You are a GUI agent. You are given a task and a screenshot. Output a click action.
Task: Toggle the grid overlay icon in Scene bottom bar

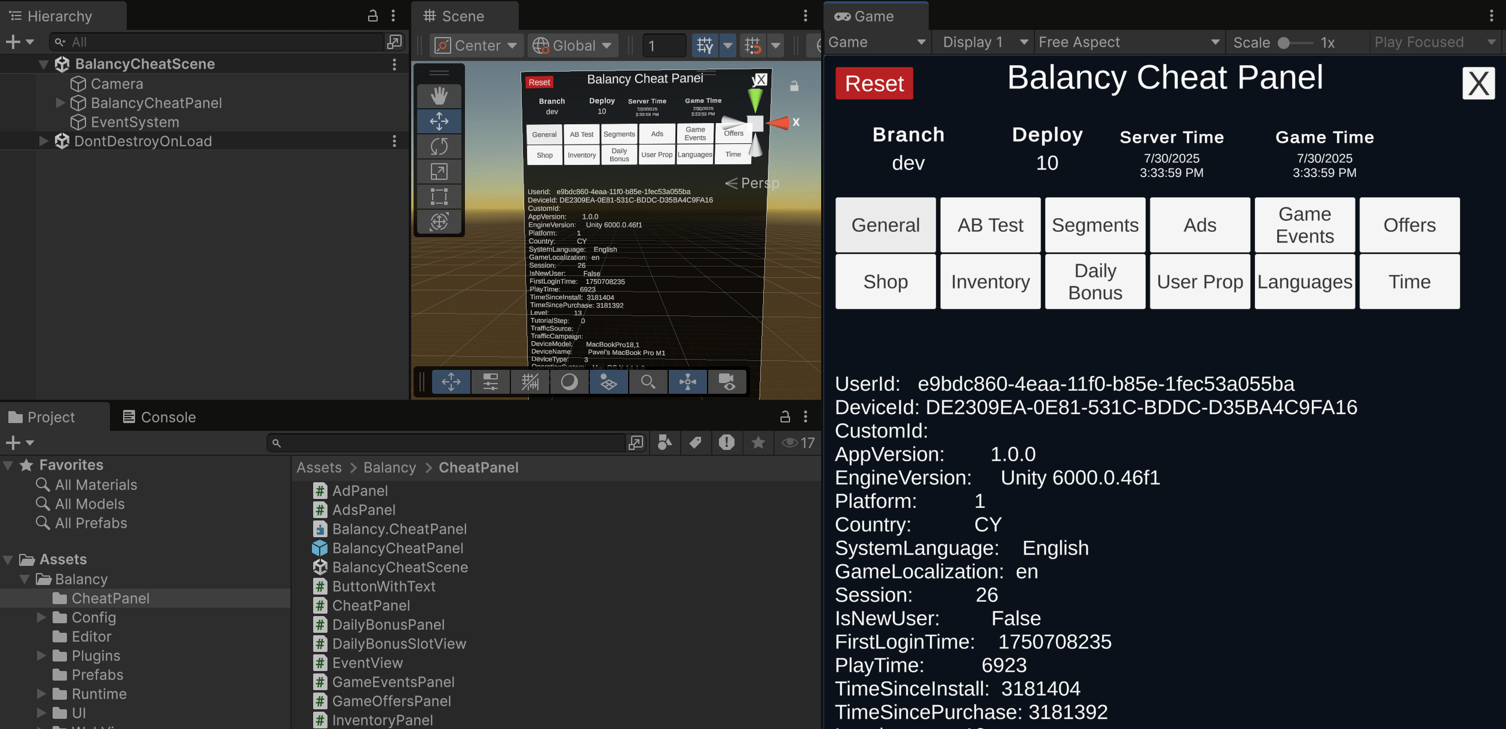coord(529,382)
